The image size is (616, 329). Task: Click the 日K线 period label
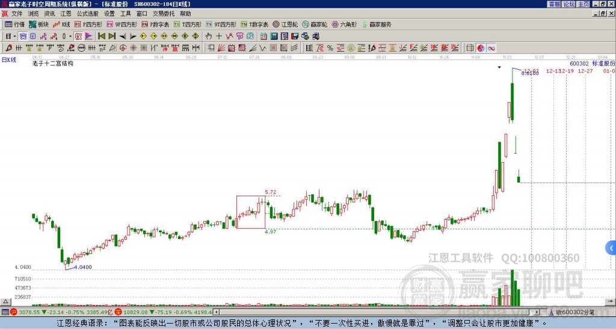[9, 60]
